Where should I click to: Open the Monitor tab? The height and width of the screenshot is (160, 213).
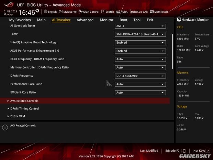[x=106, y=20]
